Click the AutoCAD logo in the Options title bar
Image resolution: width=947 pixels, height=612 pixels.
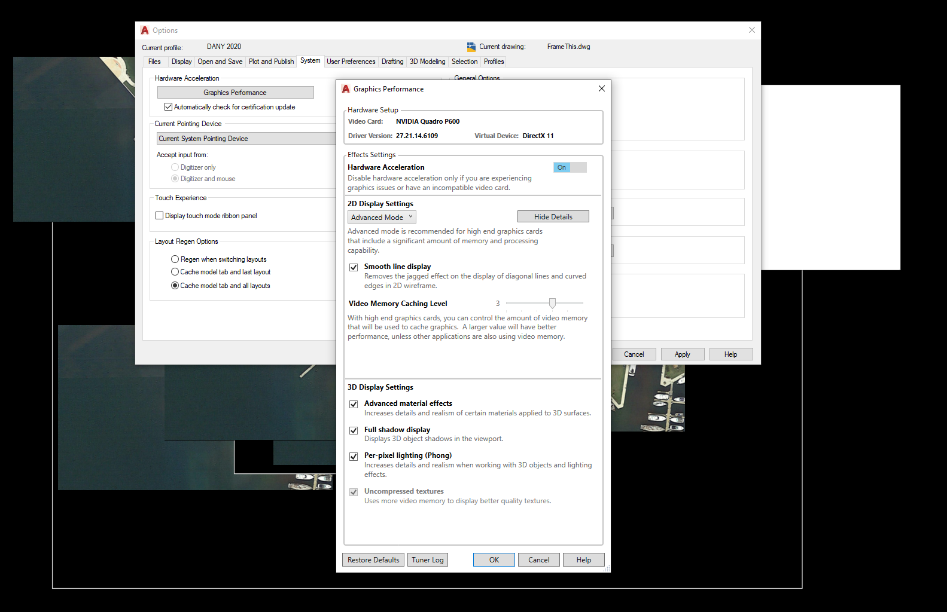coord(145,30)
